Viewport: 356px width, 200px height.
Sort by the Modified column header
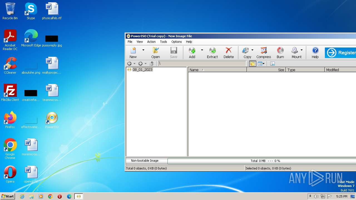click(x=340, y=70)
